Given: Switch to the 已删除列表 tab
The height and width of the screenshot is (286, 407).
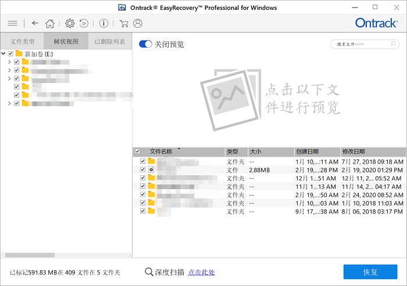Looking at the screenshot, I should coord(110,41).
